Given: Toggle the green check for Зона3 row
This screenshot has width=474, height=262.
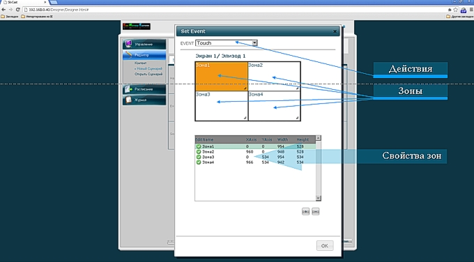Looking at the screenshot, I should [199, 157].
